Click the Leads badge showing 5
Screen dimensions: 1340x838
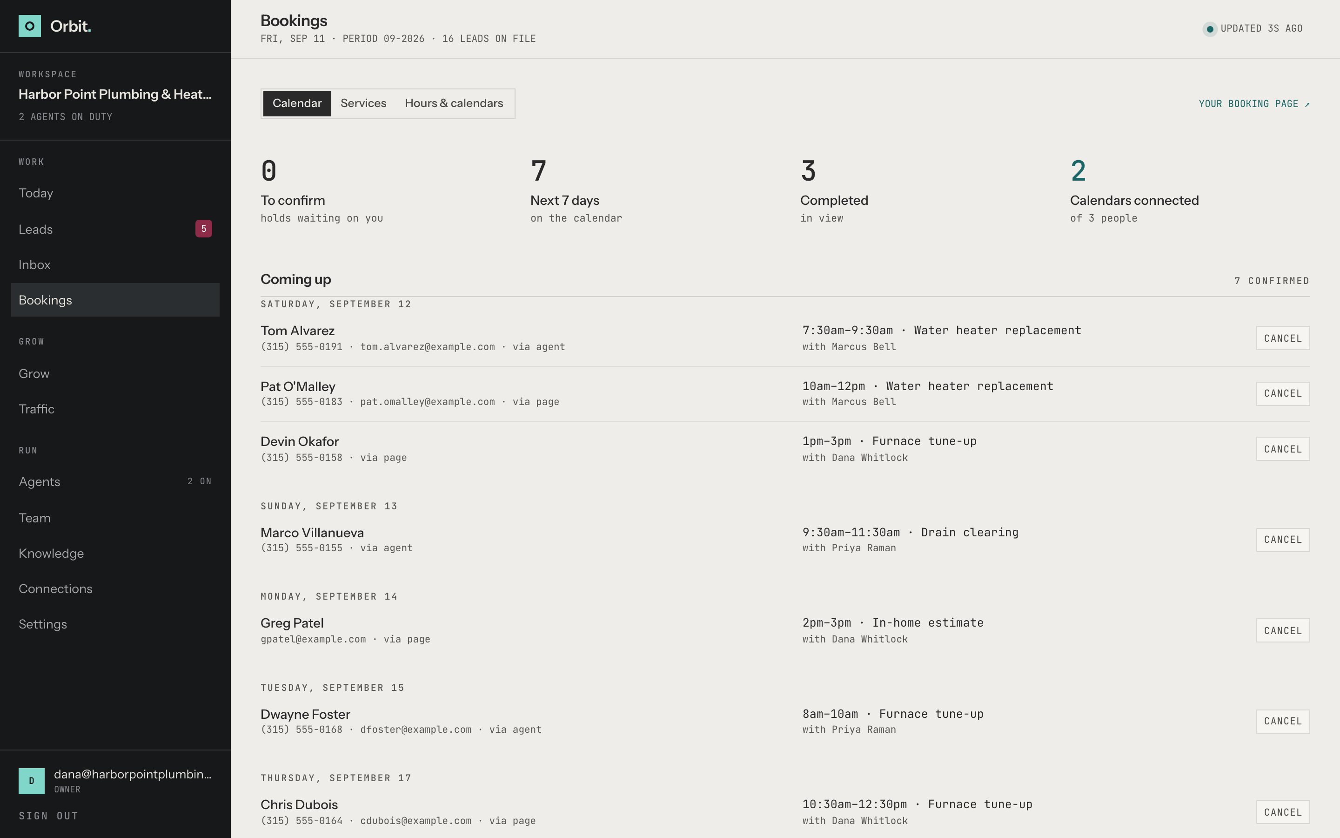click(203, 228)
